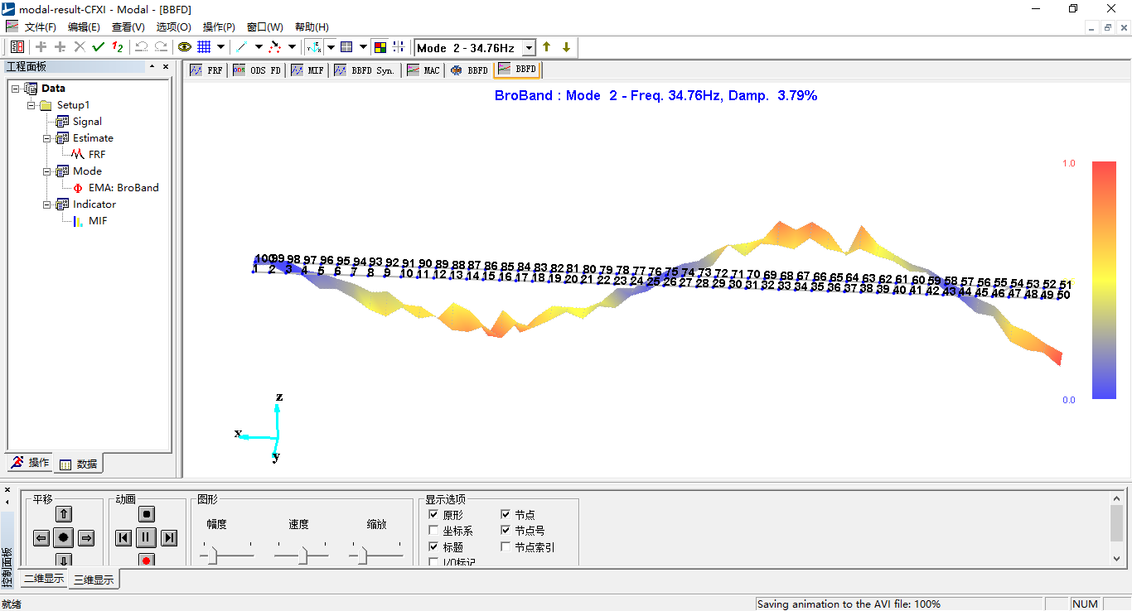Open the 选项(O) menu
1132x611 pixels.
173,27
